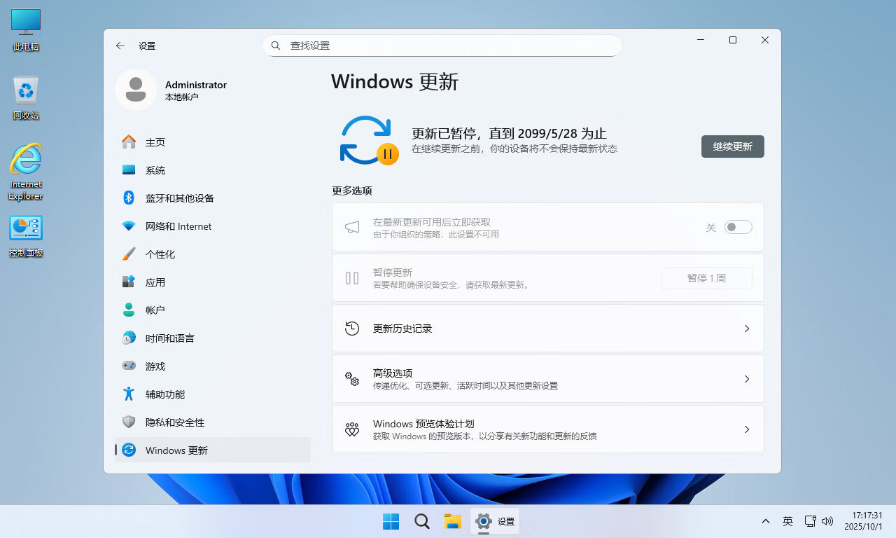Click the 查找设置 search box
Image resolution: width=896 pixels, height=538 pixels.
coord(442,45)
